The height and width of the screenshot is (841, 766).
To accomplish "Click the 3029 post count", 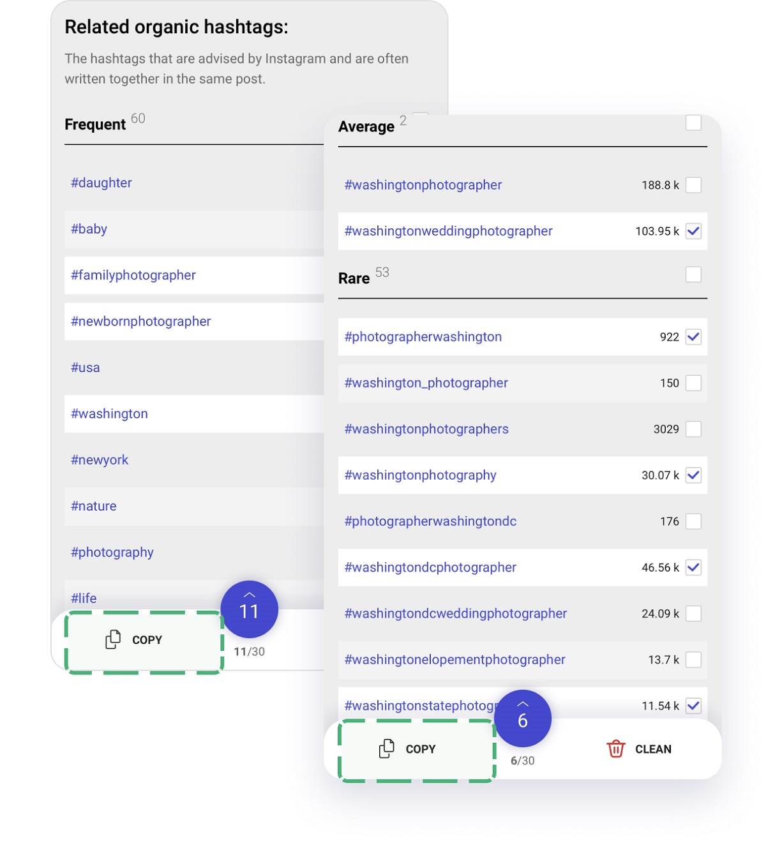I will point(666,429).
